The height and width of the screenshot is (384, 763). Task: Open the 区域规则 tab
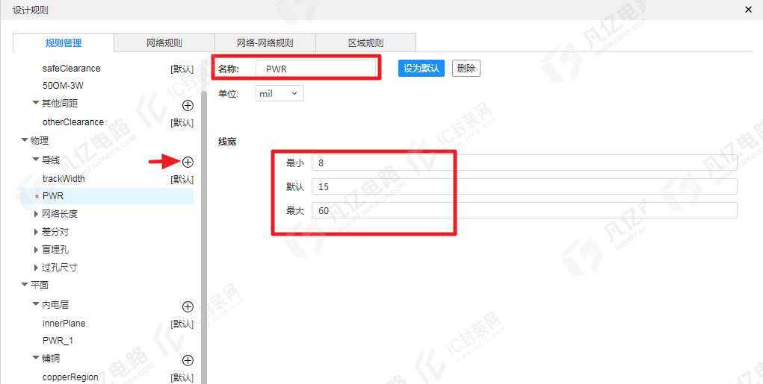366,43
